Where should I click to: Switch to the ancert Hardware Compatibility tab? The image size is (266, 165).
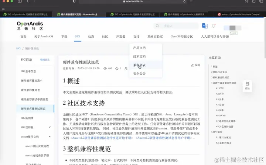tap(239, 14)
